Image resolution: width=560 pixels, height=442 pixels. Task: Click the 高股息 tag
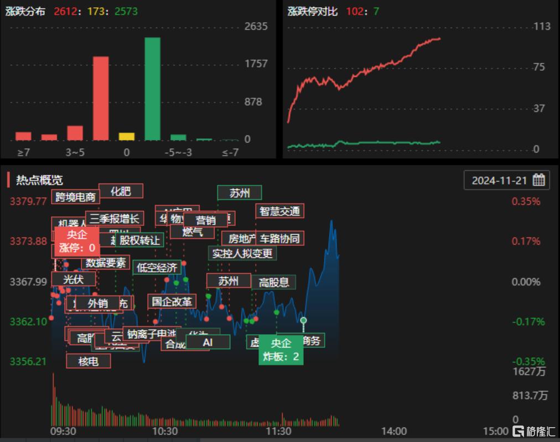click(273, 283)
